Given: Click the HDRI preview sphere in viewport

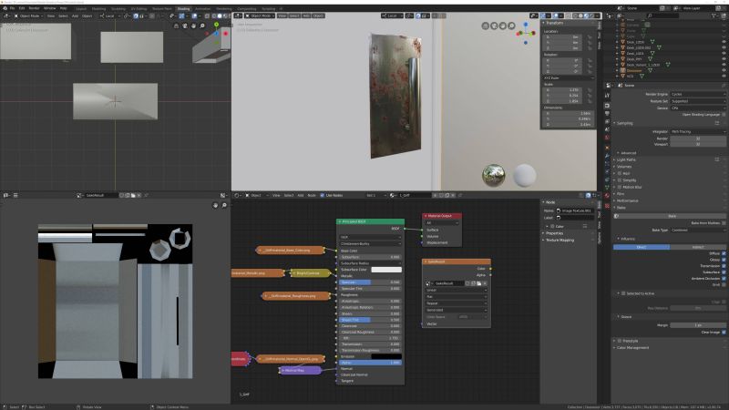Looking at the screenshot, I should (494, 175).
